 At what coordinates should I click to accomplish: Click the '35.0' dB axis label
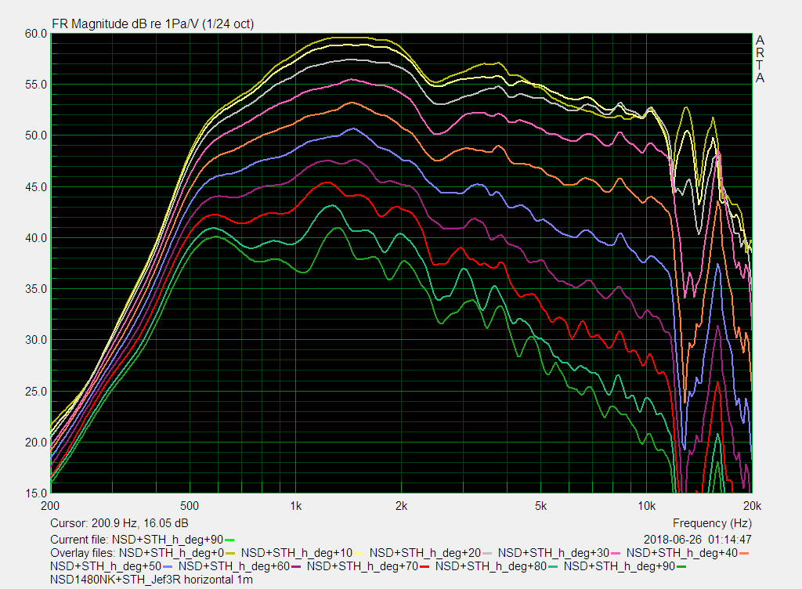pos(36,289)
